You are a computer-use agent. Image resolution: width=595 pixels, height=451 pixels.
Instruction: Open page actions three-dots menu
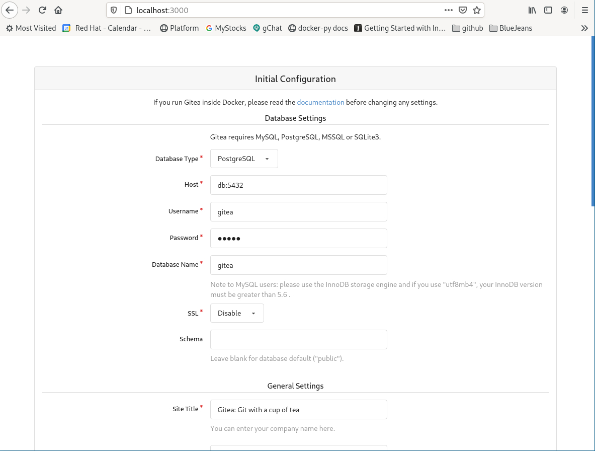coord(448,10)
